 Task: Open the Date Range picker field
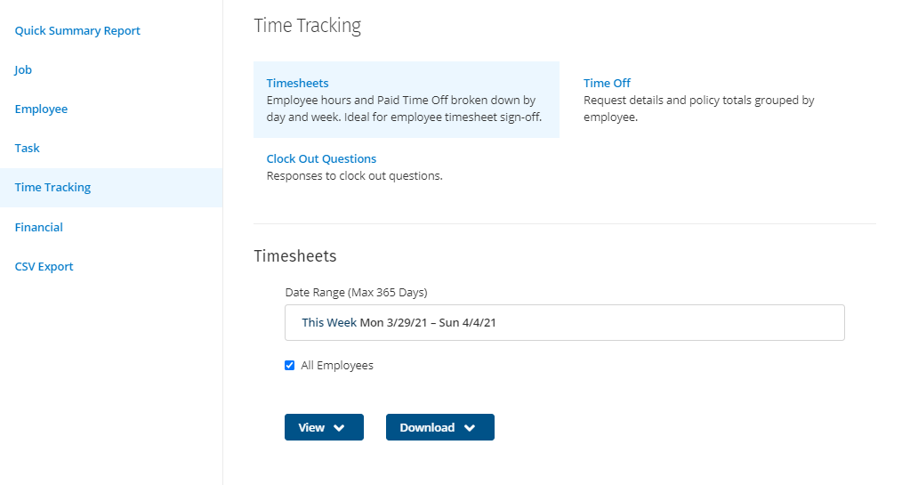tap(564, 323)
